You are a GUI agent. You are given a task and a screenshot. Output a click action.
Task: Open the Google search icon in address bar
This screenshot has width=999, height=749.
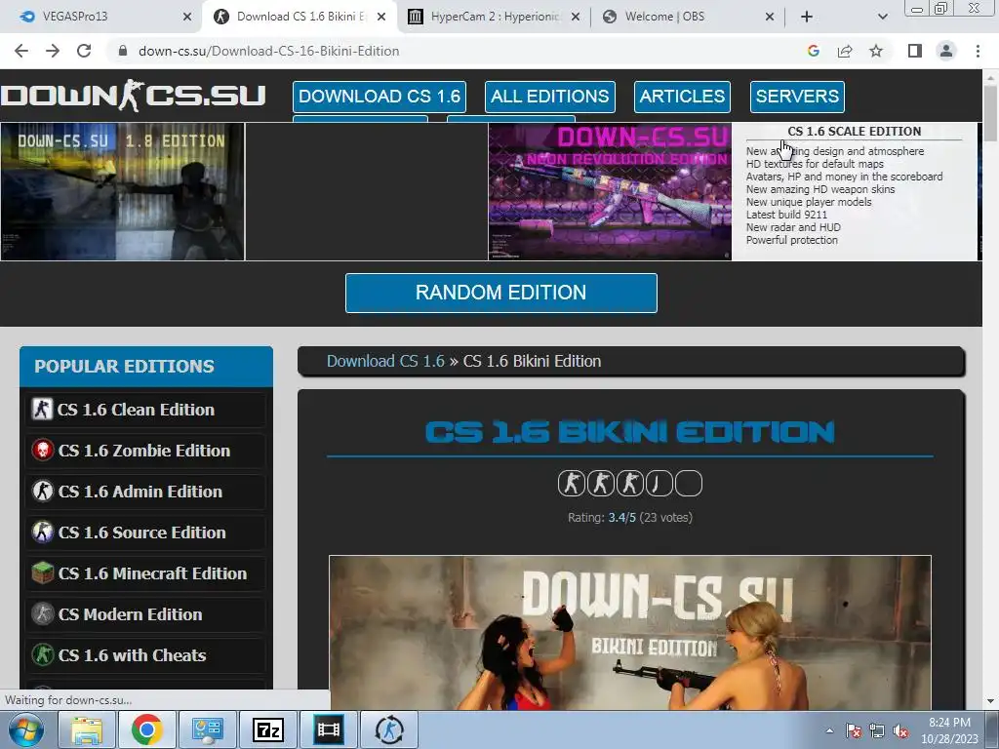tap(813, 51)
